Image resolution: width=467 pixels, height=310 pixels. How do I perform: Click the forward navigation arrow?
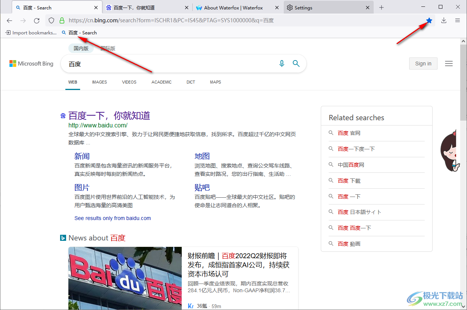coord(23,20)
